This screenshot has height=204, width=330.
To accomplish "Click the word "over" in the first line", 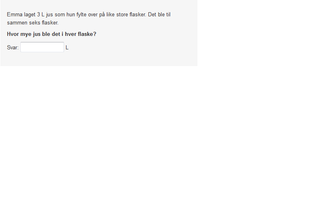I will pyautogui.click(x=93, y=15).
